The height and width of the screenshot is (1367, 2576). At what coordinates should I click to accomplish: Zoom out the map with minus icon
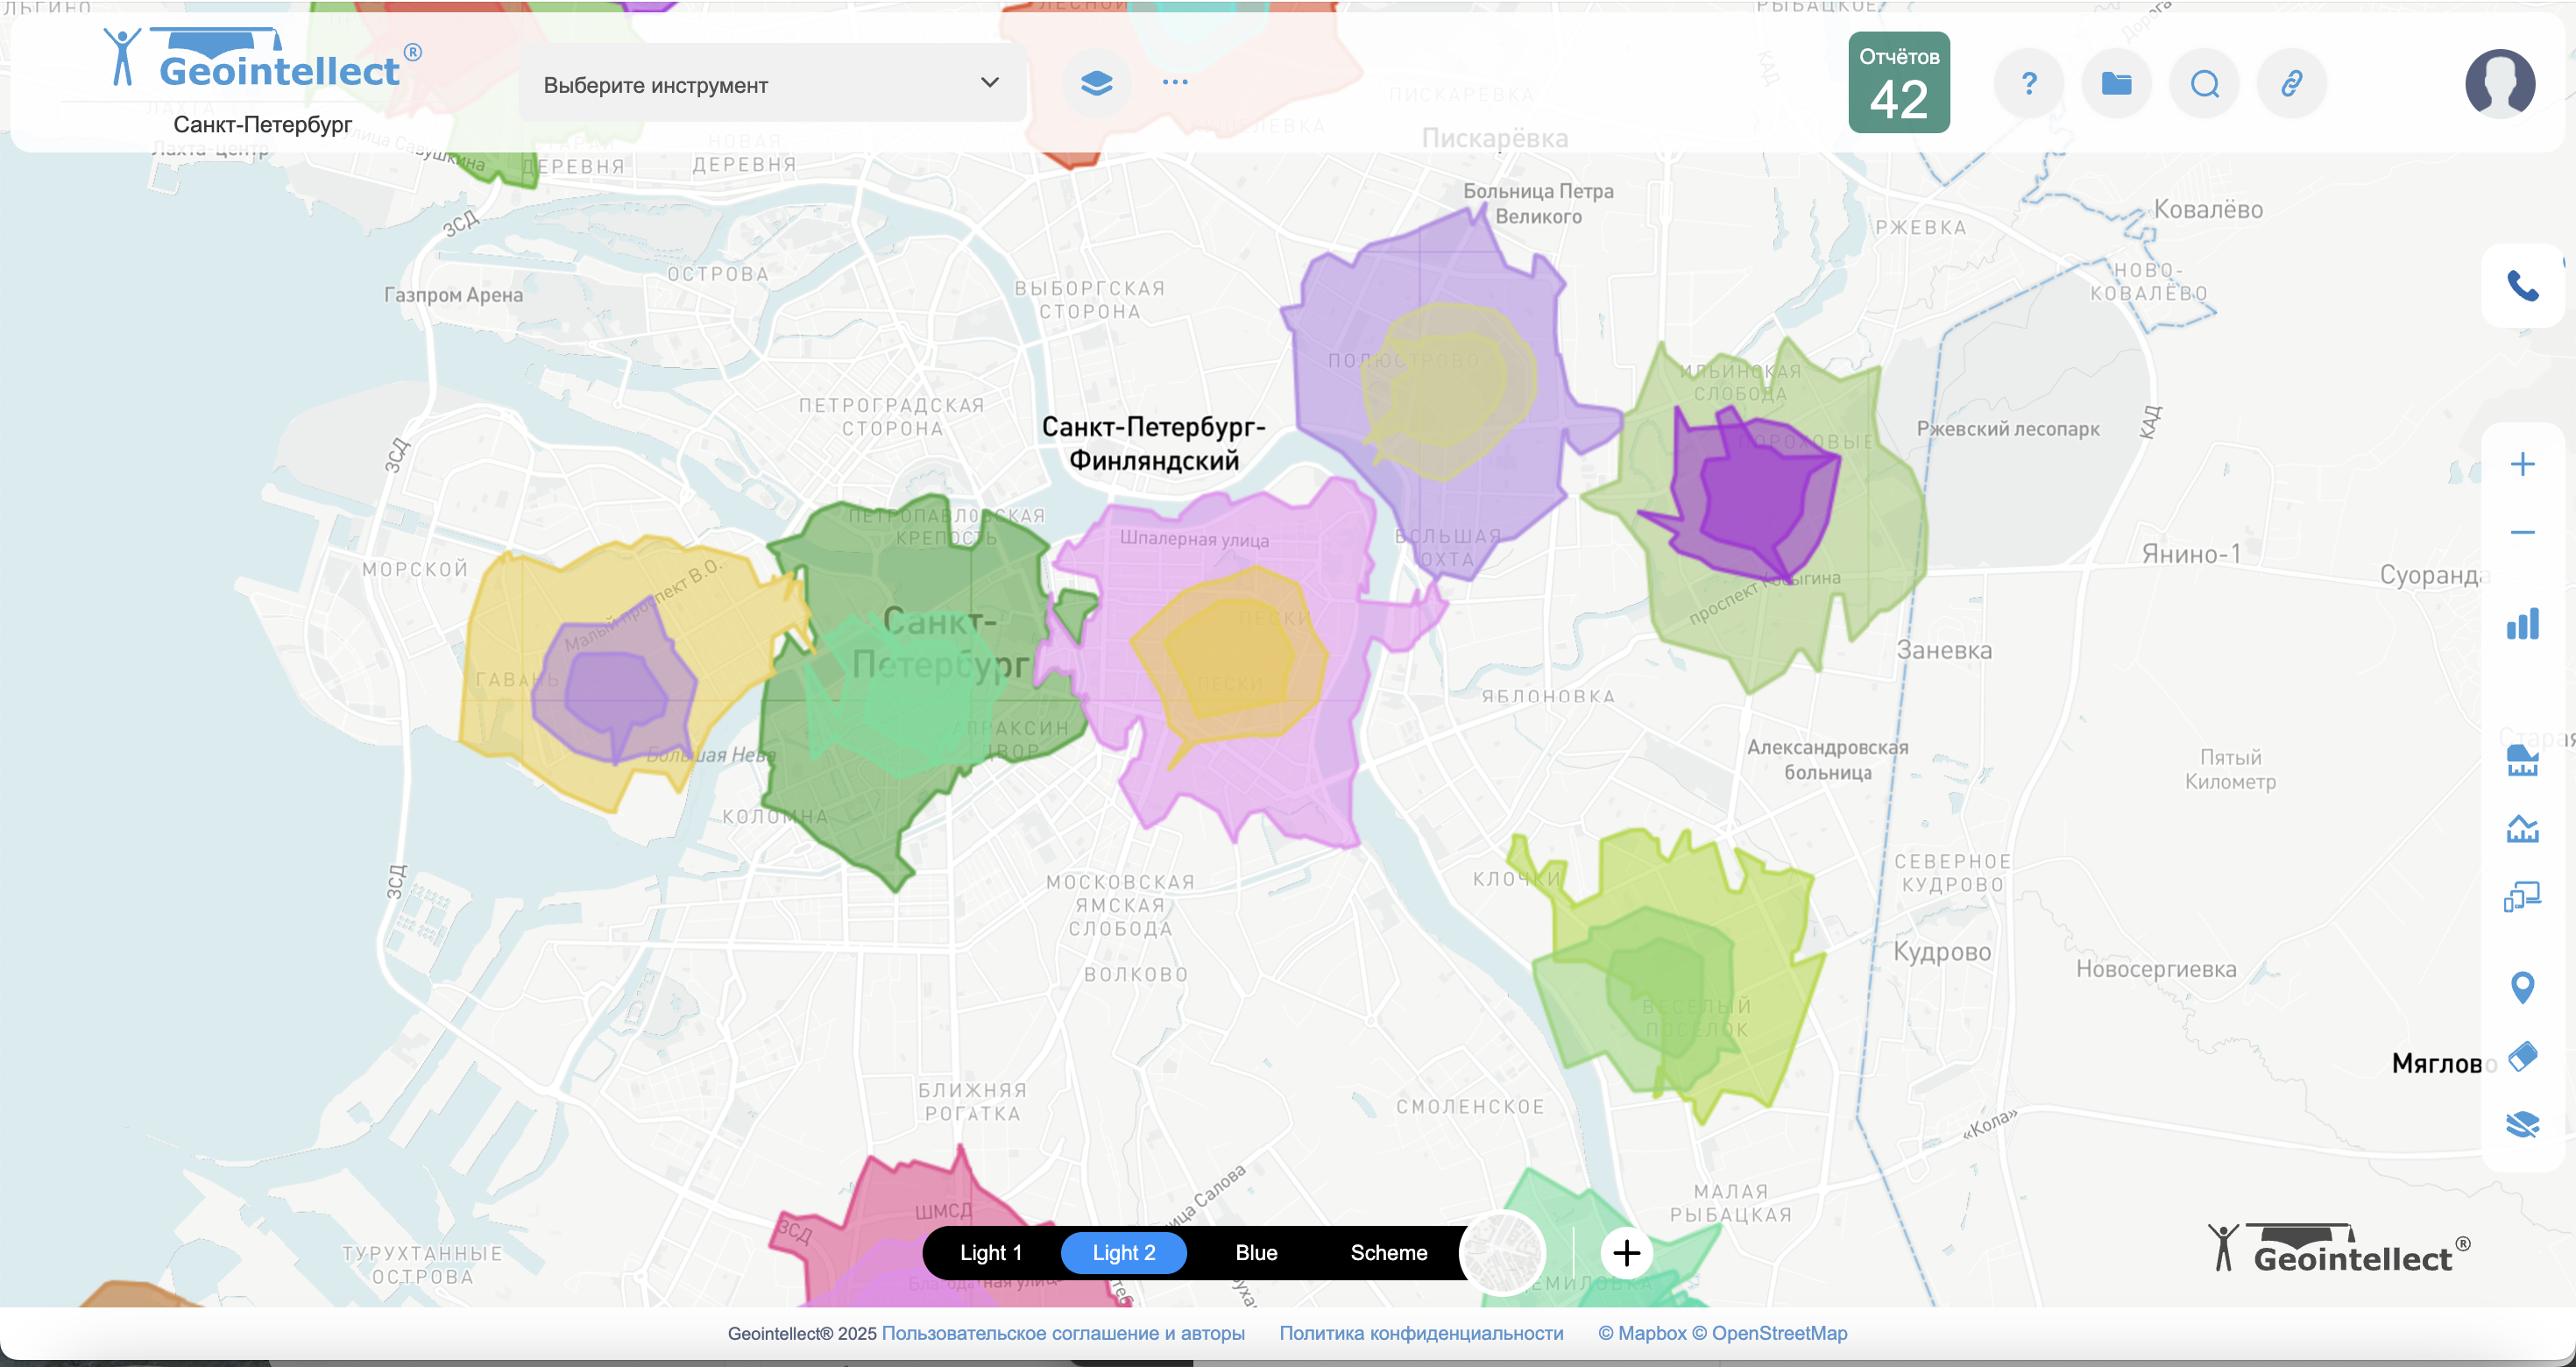(x=2522, y=532)
